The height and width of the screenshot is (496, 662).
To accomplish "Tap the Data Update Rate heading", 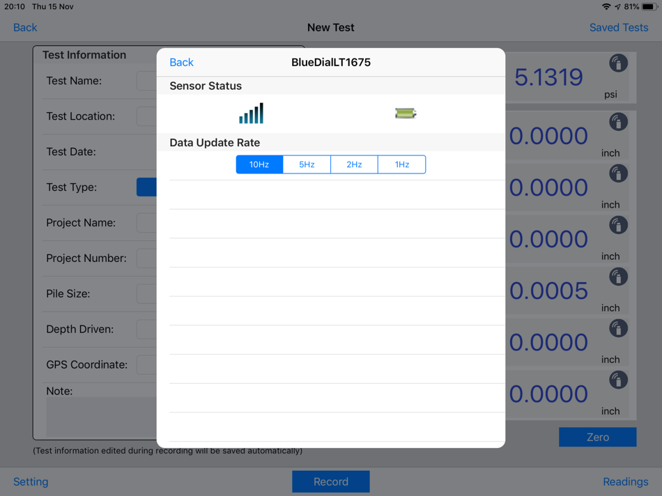I will (215, 143).
